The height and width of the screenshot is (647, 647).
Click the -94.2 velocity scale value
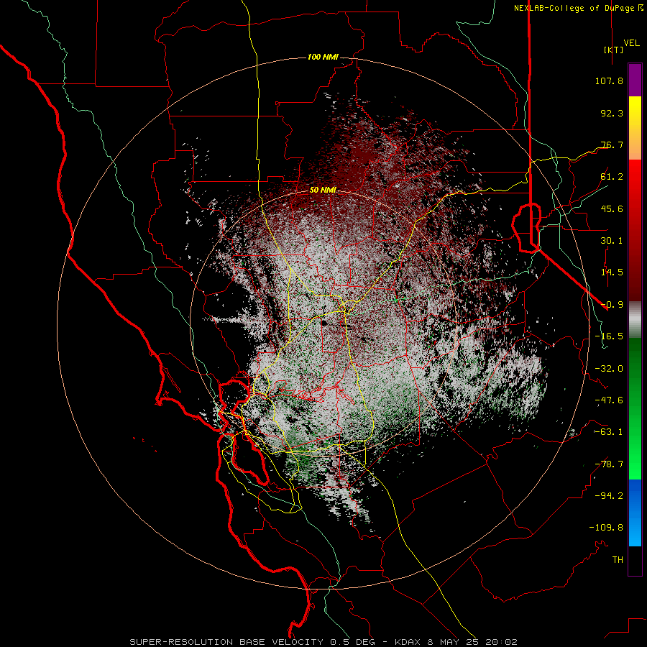click(609, 495)
